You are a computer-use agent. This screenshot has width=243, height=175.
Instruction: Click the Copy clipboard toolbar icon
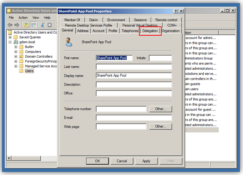(50, 25)
